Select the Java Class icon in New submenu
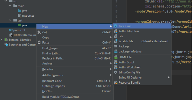Image resolution: width=192 pixels, height=100 pixels. [x=115, y=26]
